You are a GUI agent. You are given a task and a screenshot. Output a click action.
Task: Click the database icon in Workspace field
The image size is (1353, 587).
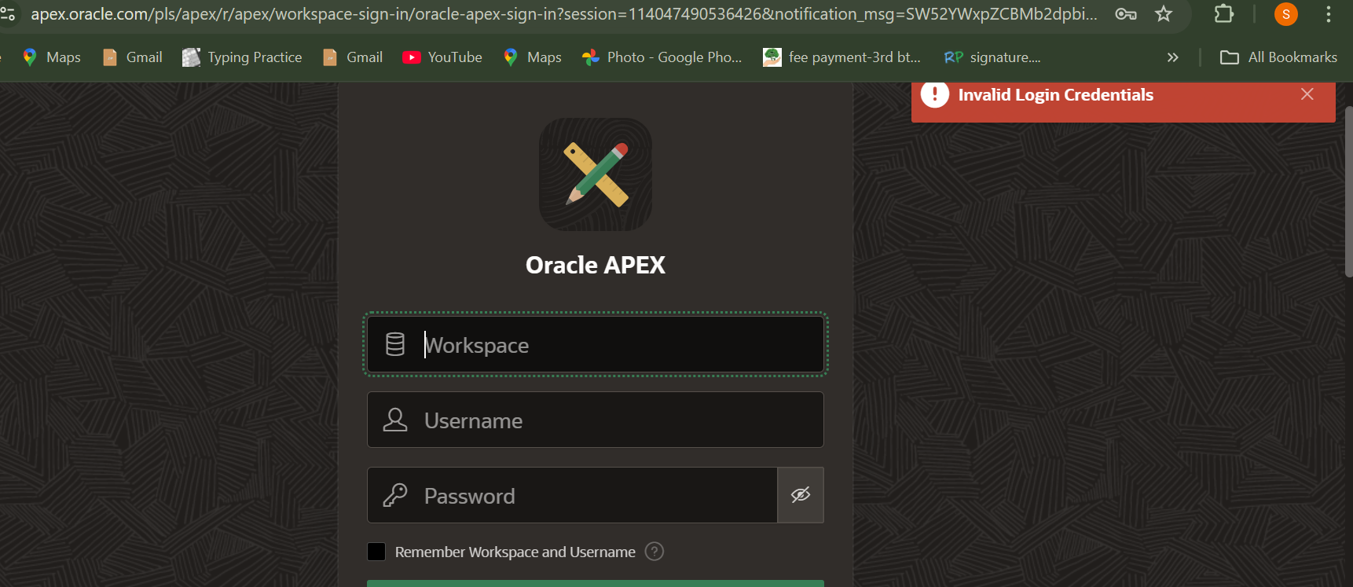pos(395,344)
